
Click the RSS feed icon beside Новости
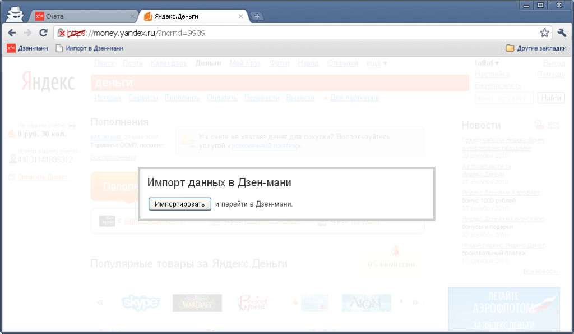539,125
